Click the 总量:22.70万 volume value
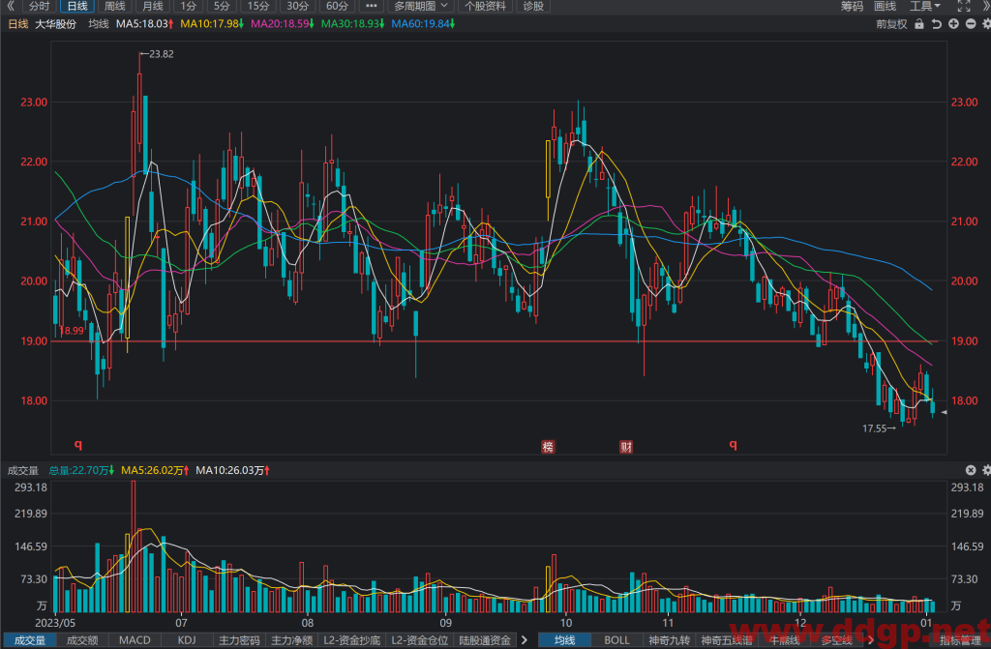 pos(81,470)
